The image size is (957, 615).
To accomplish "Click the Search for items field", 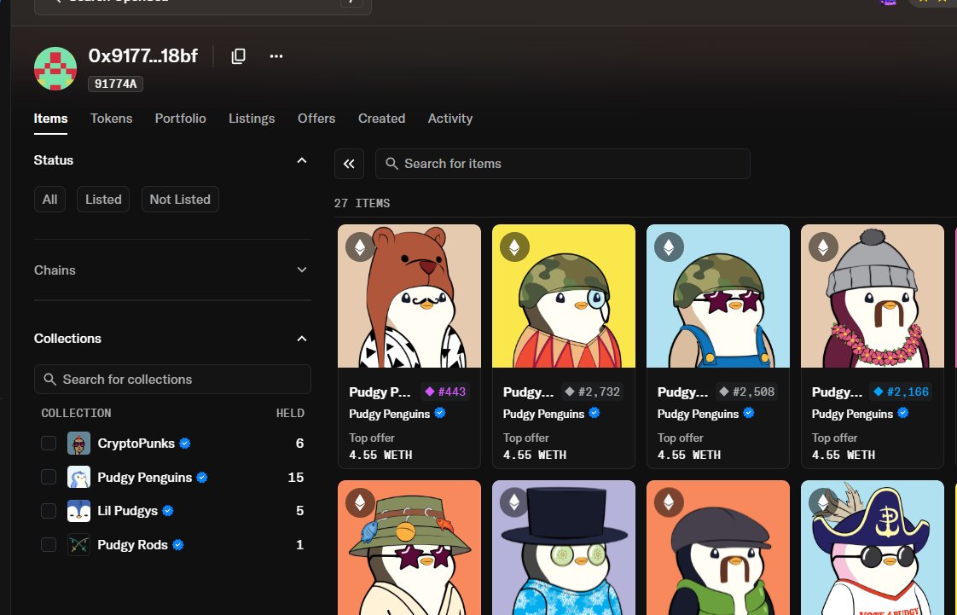I will [563, 164].
